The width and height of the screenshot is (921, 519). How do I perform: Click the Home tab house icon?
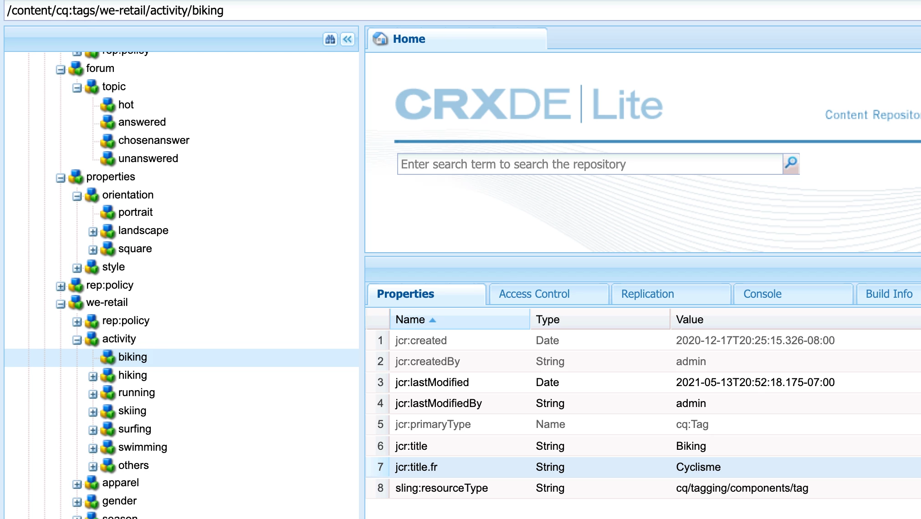tap(380, 39)
